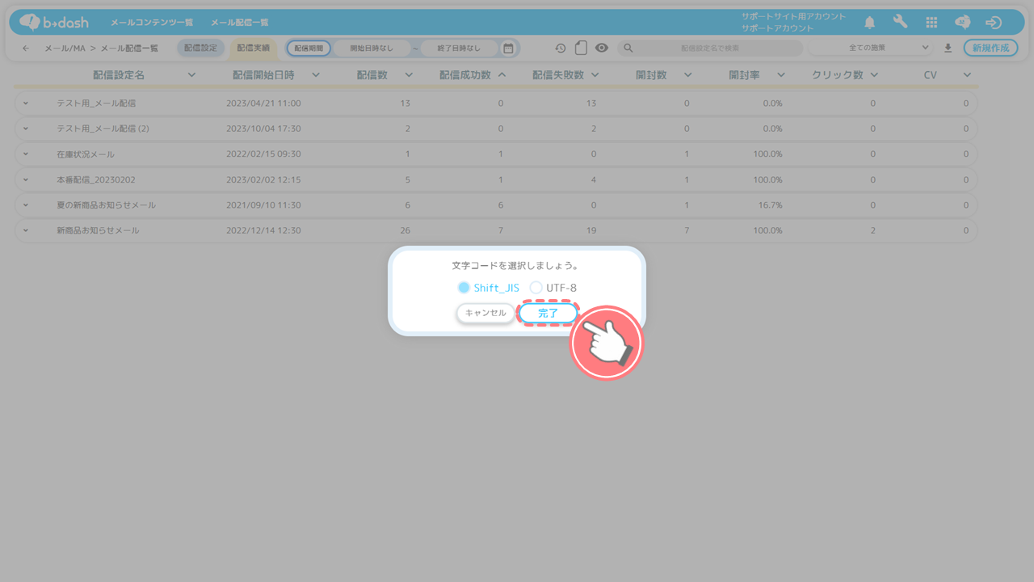Expand the 新商品お知らせメール row

(26, 230)
